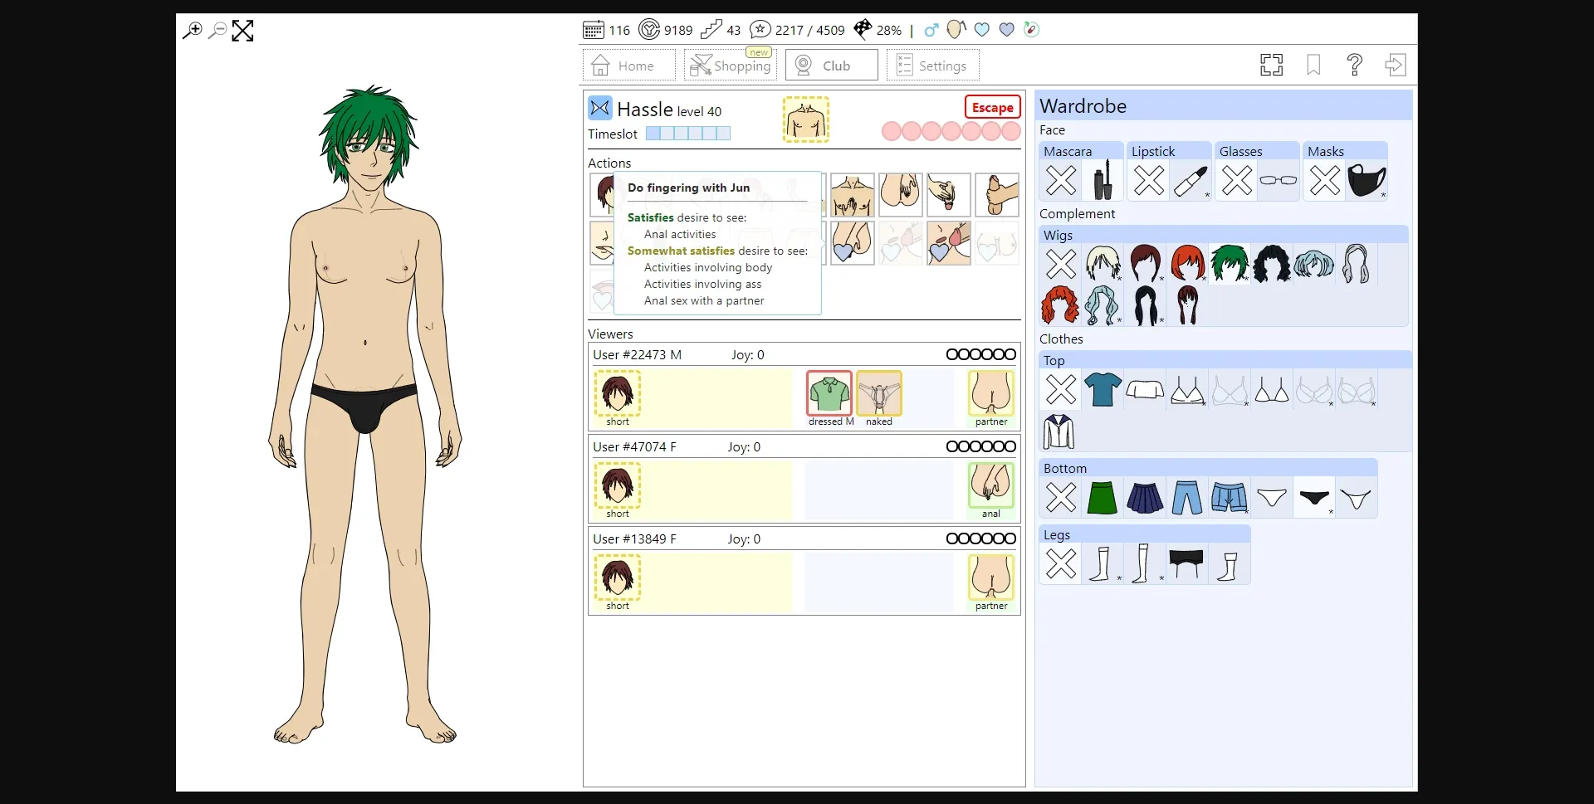Enter fullscreen mode via expand arrows icon

click(x=242, y=31)
